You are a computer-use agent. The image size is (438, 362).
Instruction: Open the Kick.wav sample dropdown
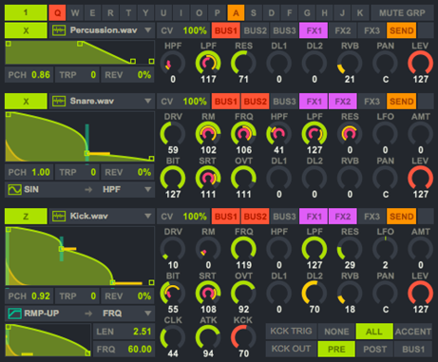[147, 216]
